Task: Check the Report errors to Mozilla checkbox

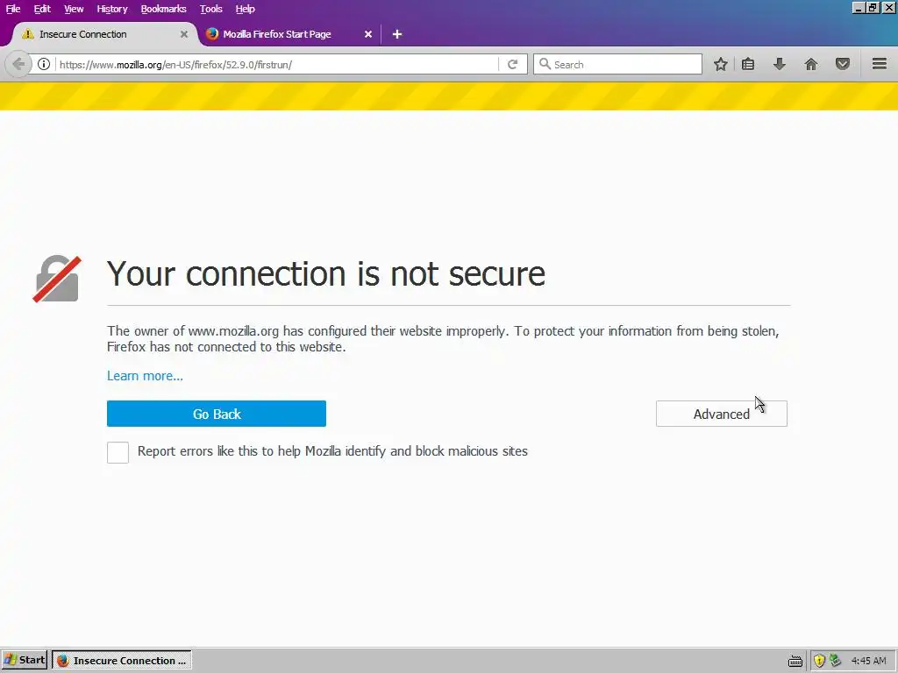Action: click(118, 452)
